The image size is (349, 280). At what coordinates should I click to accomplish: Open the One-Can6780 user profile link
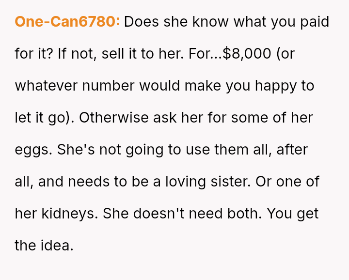pyautogui.click(x=67, y=22)
